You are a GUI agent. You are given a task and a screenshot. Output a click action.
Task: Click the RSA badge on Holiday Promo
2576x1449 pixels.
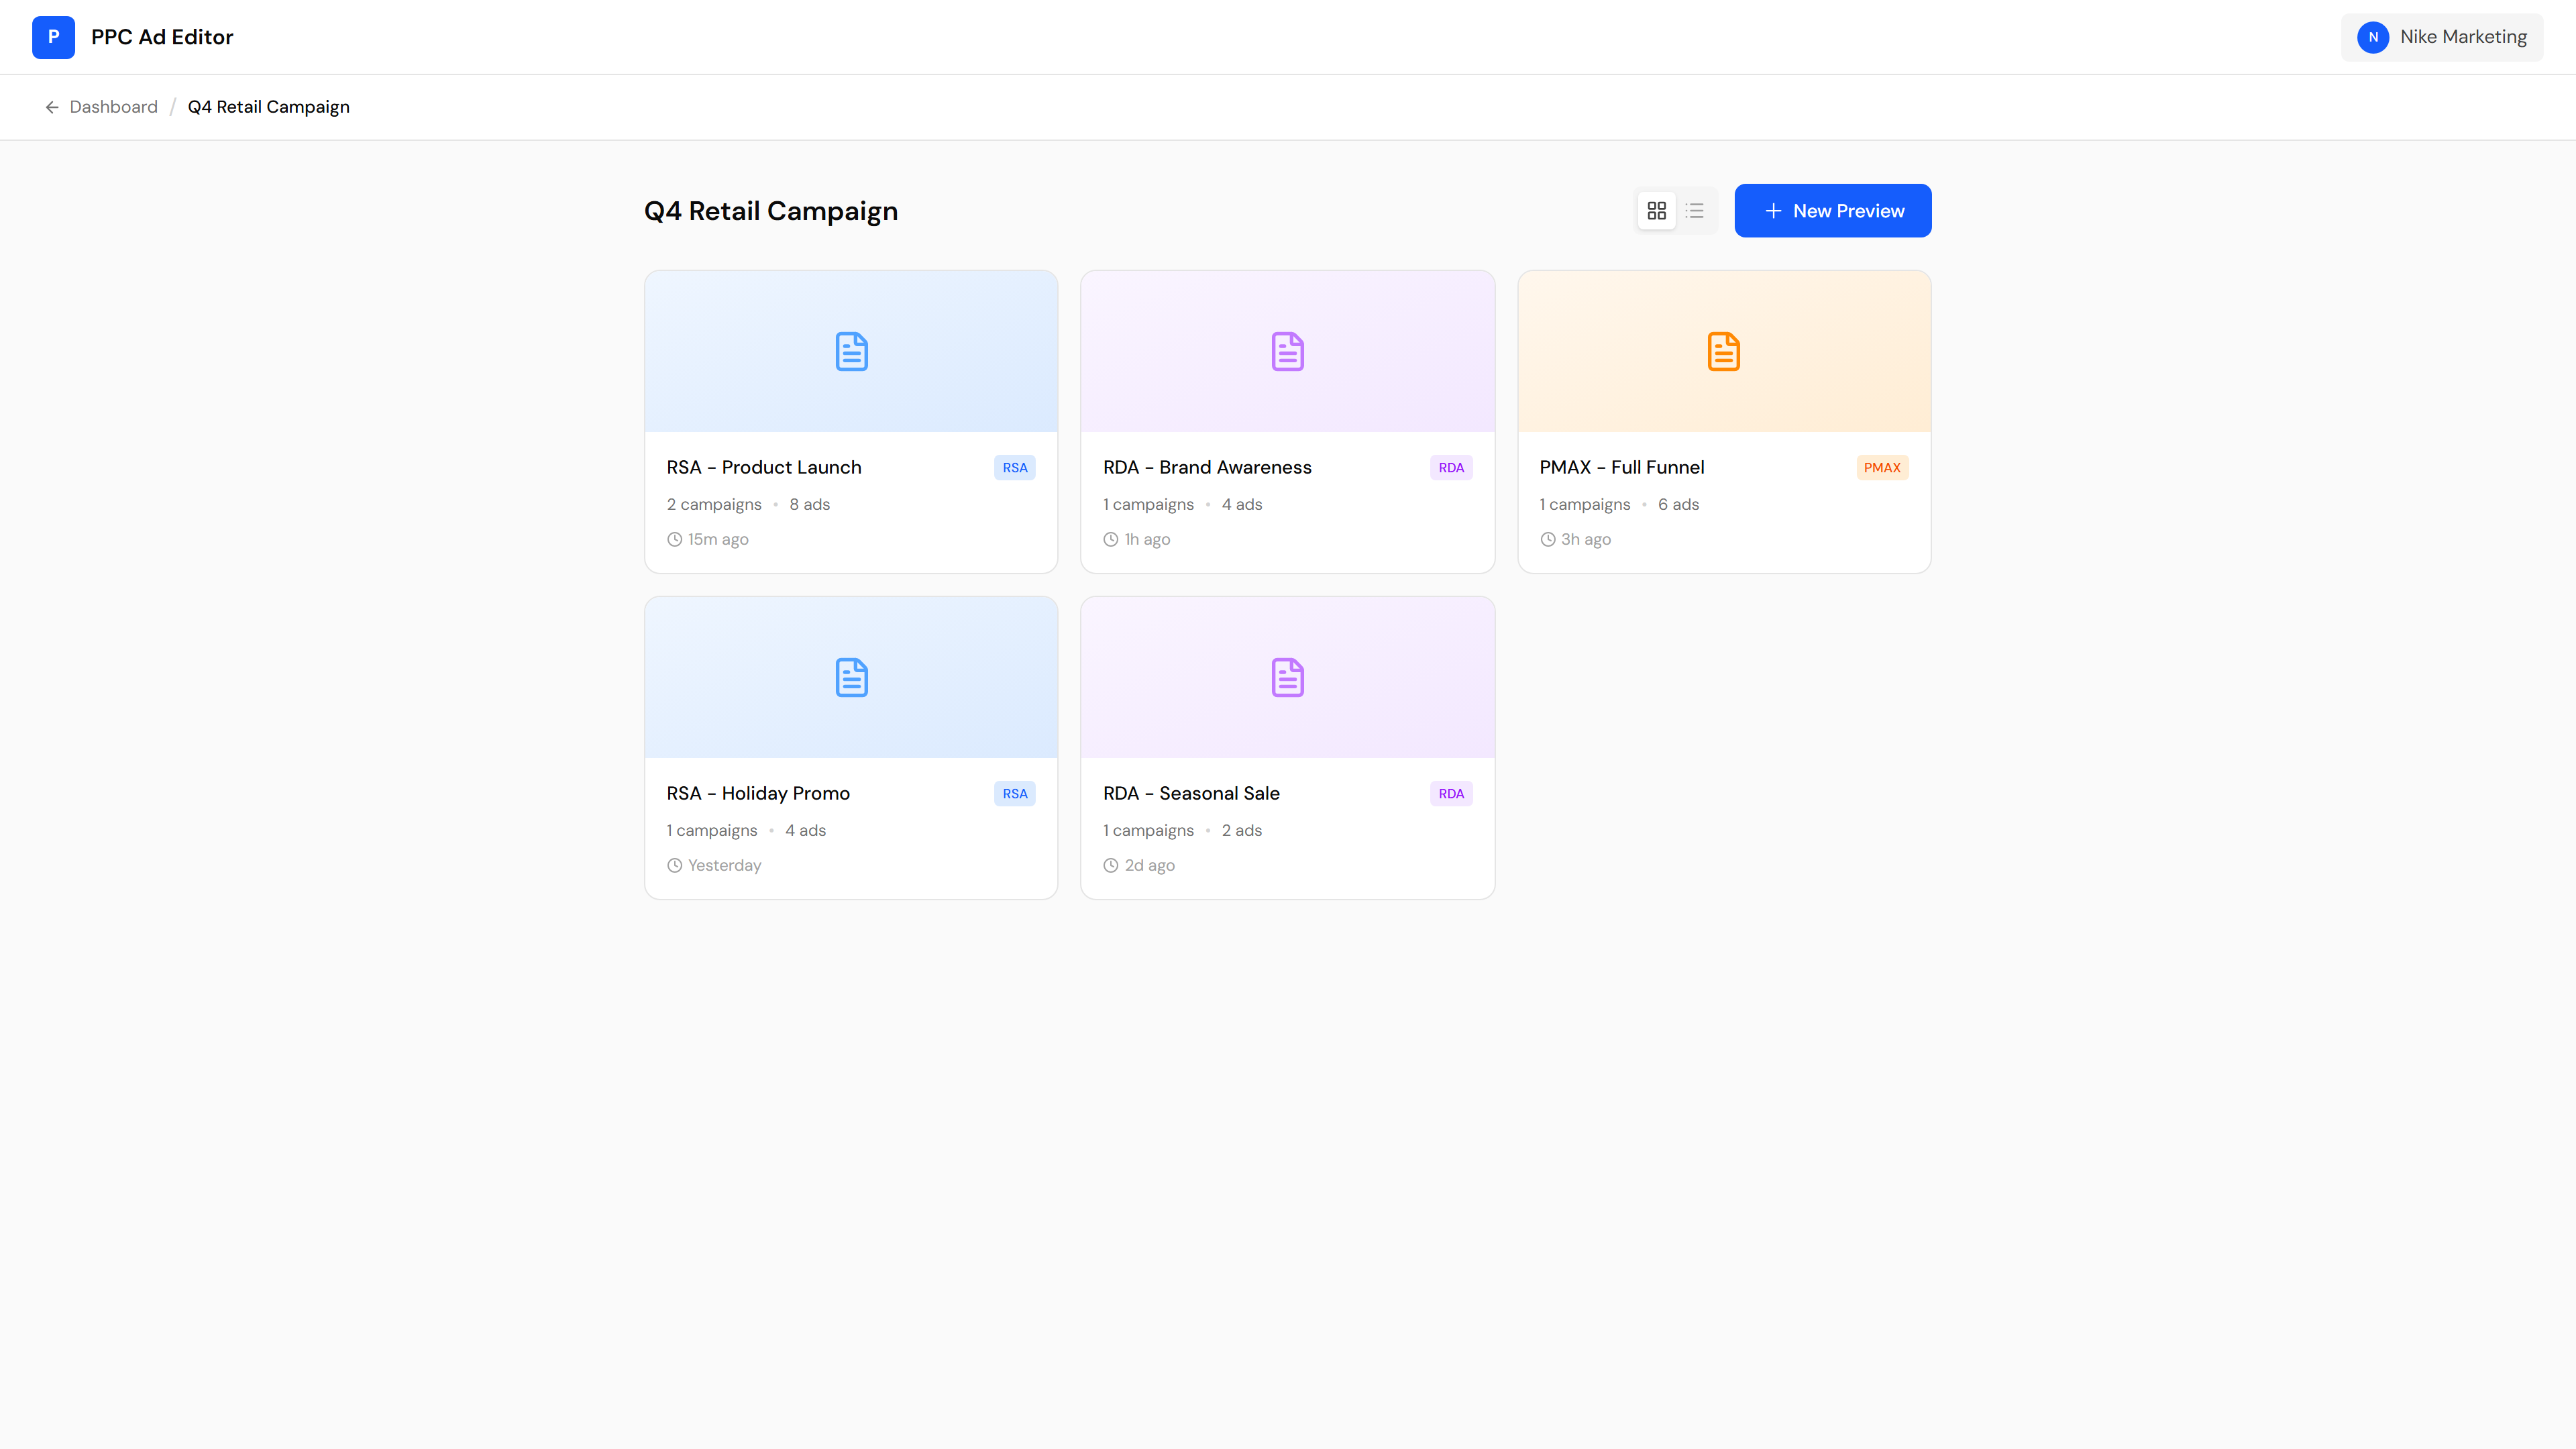pyautogui.click(x=1015, y=793)
